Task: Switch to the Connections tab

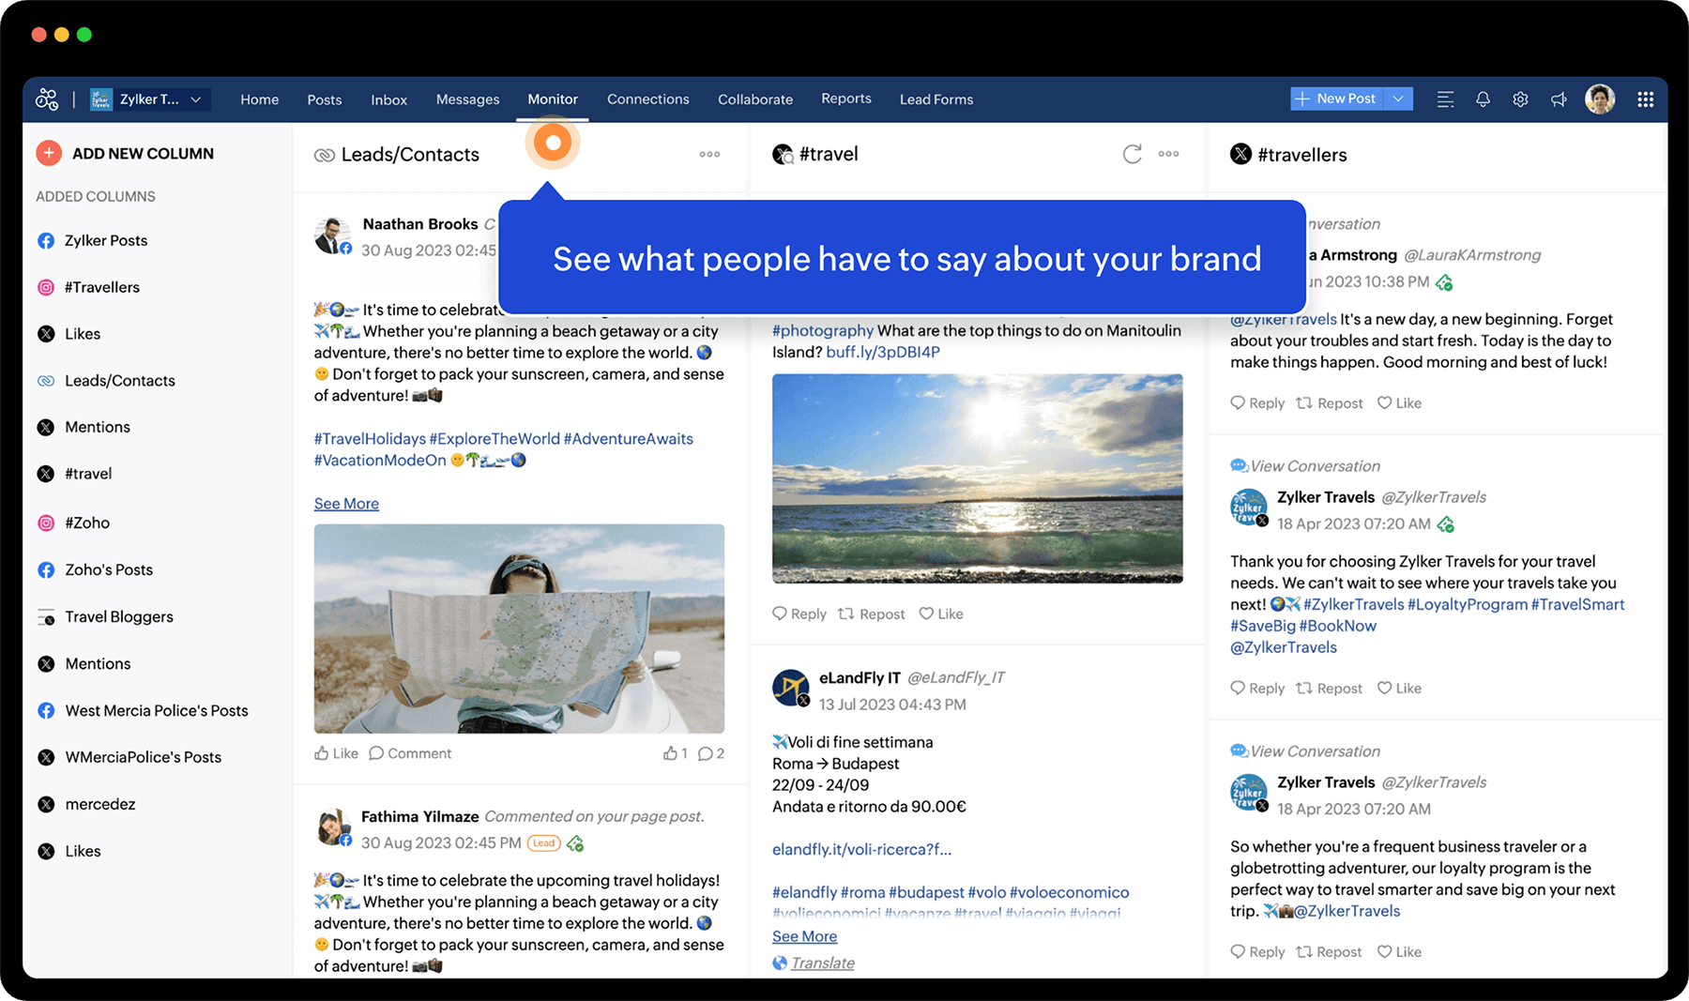Action: (647, 99)
